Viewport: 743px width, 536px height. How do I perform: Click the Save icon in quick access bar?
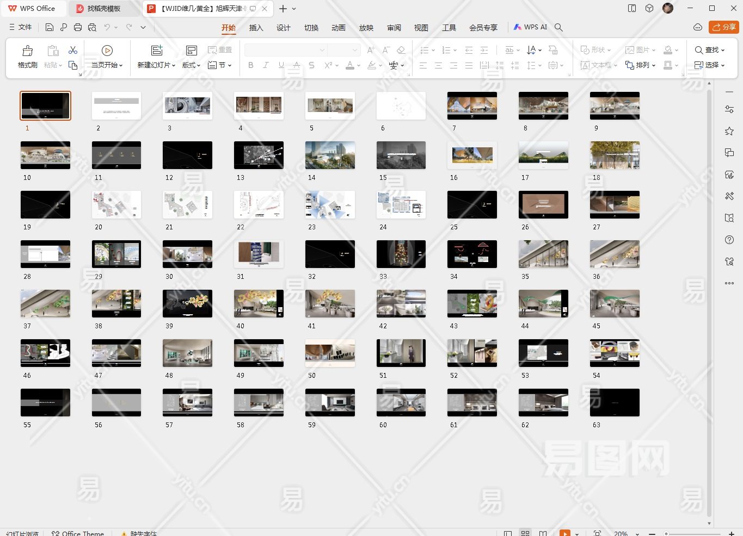pos(50,27)
